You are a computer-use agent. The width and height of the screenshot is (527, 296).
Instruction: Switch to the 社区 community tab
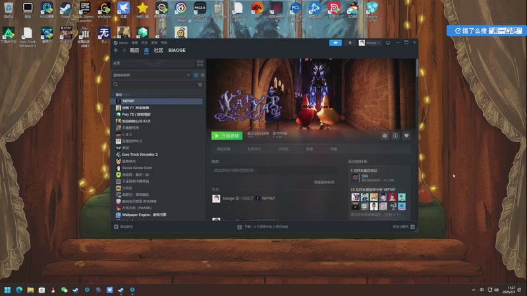coord(158,51)
